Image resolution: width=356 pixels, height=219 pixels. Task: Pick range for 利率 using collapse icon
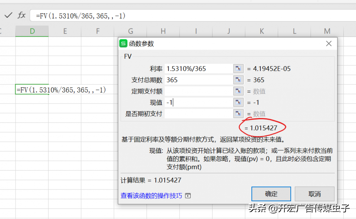[238, 68]
